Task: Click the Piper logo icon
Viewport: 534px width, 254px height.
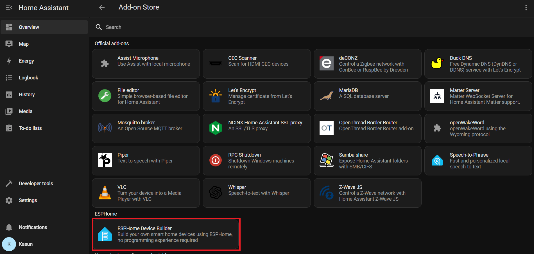Action: point(105,160)
